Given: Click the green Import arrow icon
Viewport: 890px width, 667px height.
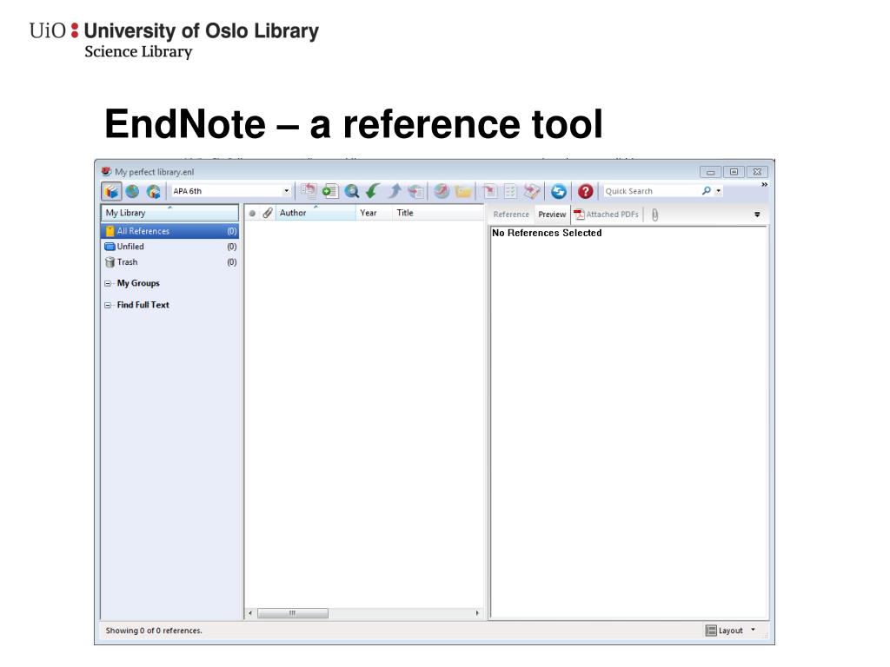Looking at the screenshot, I should [373, 191].
